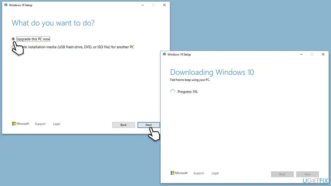331x186 pixels.
Task: Click the 'Progress: 5%' status text
Action: click(x=187, y=92)
